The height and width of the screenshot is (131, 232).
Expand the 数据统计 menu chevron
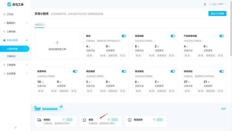pos(27,23)
